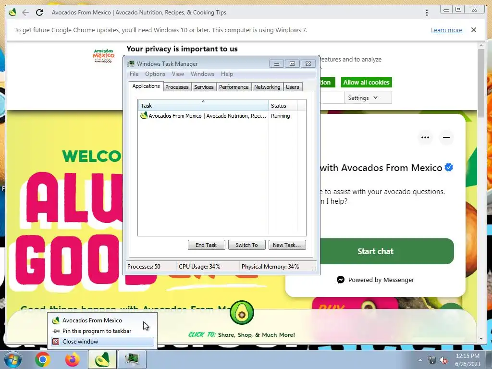The image size is (492, 369).
Task: Sort by the Status column header
Action: pyautogui.click(x=283, y=105)
